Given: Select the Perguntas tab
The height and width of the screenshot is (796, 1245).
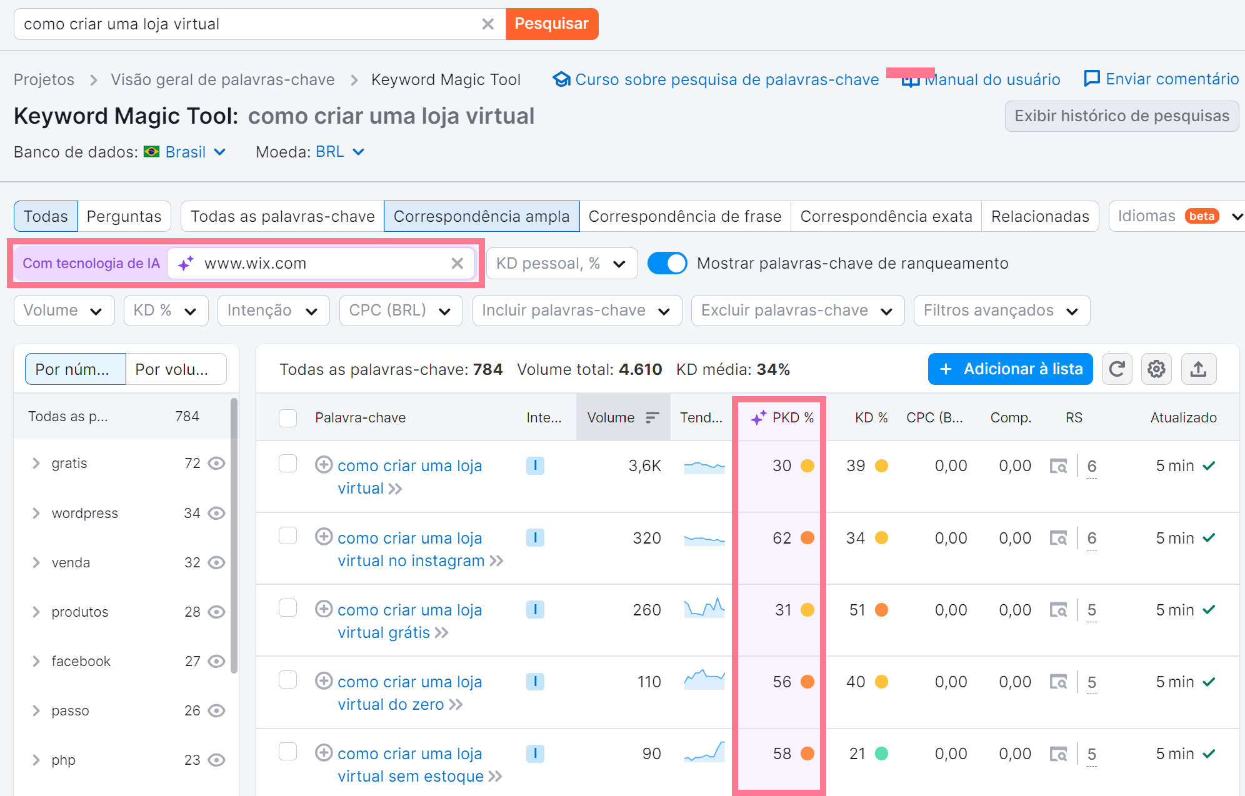Looking at the screenshot, I should click(124, 216).
